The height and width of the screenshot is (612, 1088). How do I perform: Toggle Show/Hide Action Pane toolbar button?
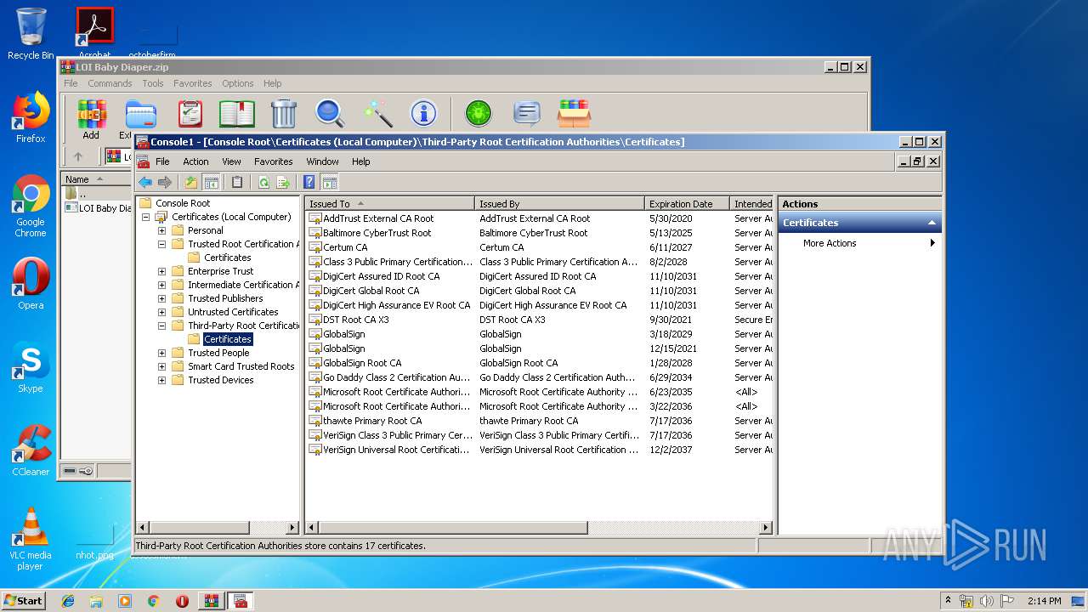[x=330, y=183]
